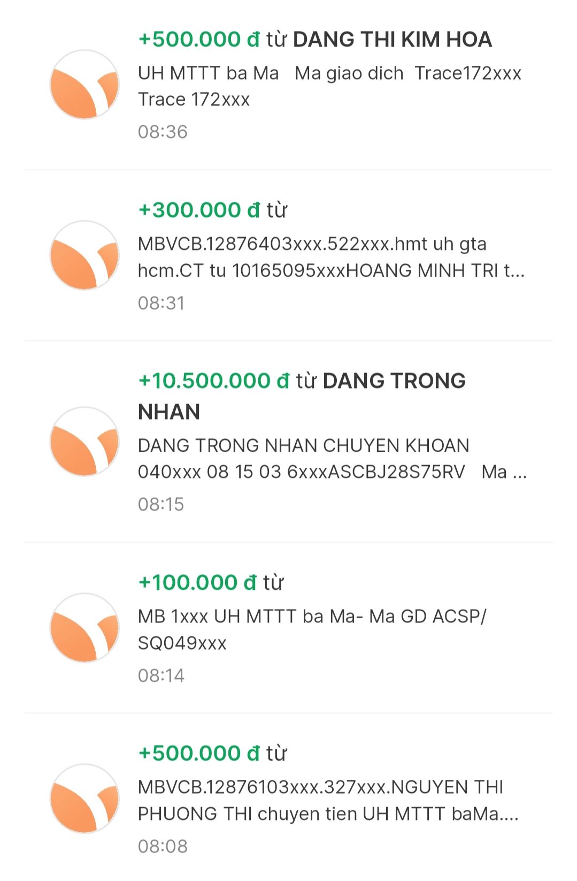Tap the 08:31 timestamp
Screen dimensions: 577x881
161,303
